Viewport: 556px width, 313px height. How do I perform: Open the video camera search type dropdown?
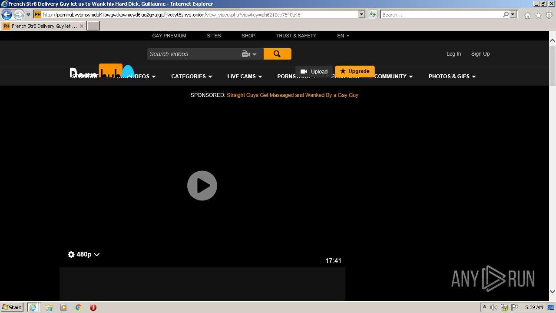click(x=249, y=54)
